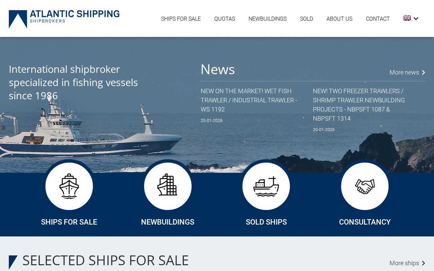Click the More ships link
The image size is (434, 271).
404,263
